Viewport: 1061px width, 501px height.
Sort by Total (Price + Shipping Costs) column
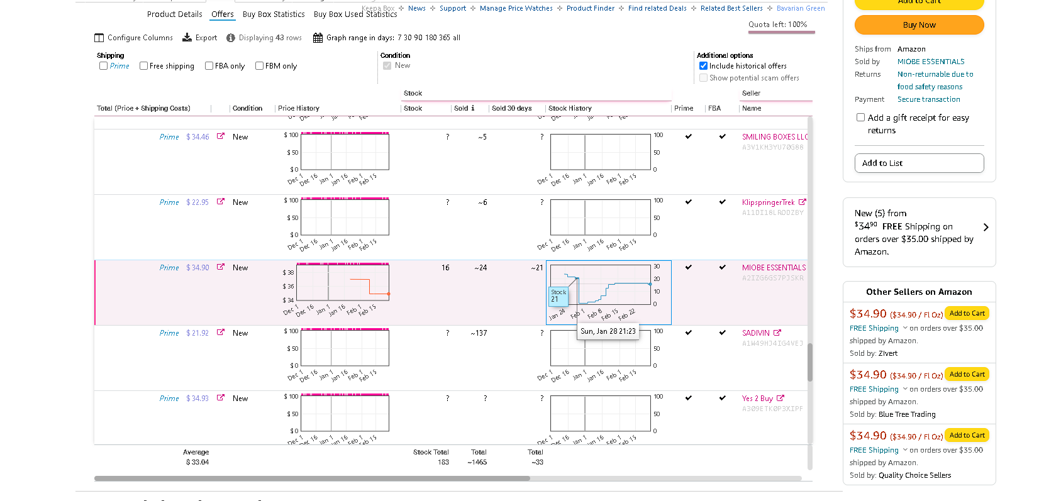[x=143, y=108]
